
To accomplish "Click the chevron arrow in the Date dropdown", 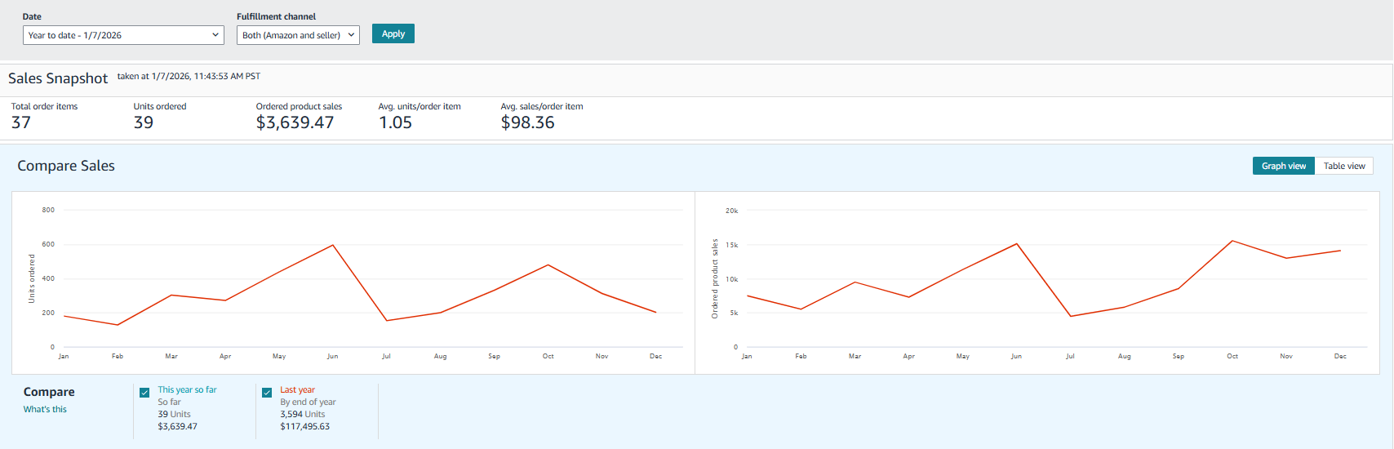I will [x=215, y=35].
